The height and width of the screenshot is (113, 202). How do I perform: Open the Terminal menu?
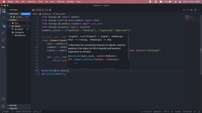tap(61, 2)
